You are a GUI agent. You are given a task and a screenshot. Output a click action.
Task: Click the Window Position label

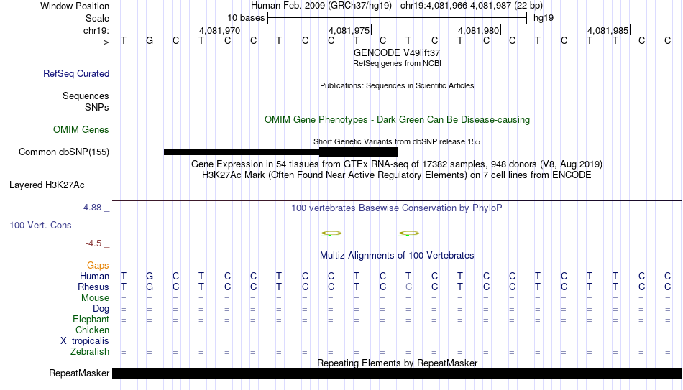click(x=75, y=6)
